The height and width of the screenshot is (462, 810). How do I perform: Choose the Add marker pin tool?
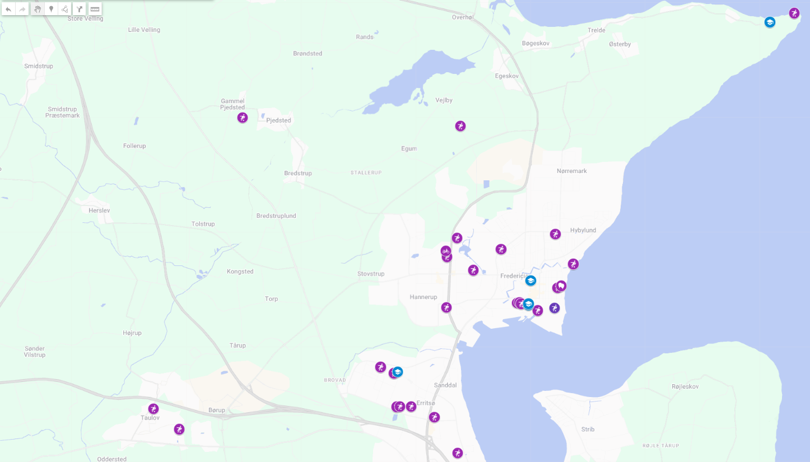[x=52, y=9]
